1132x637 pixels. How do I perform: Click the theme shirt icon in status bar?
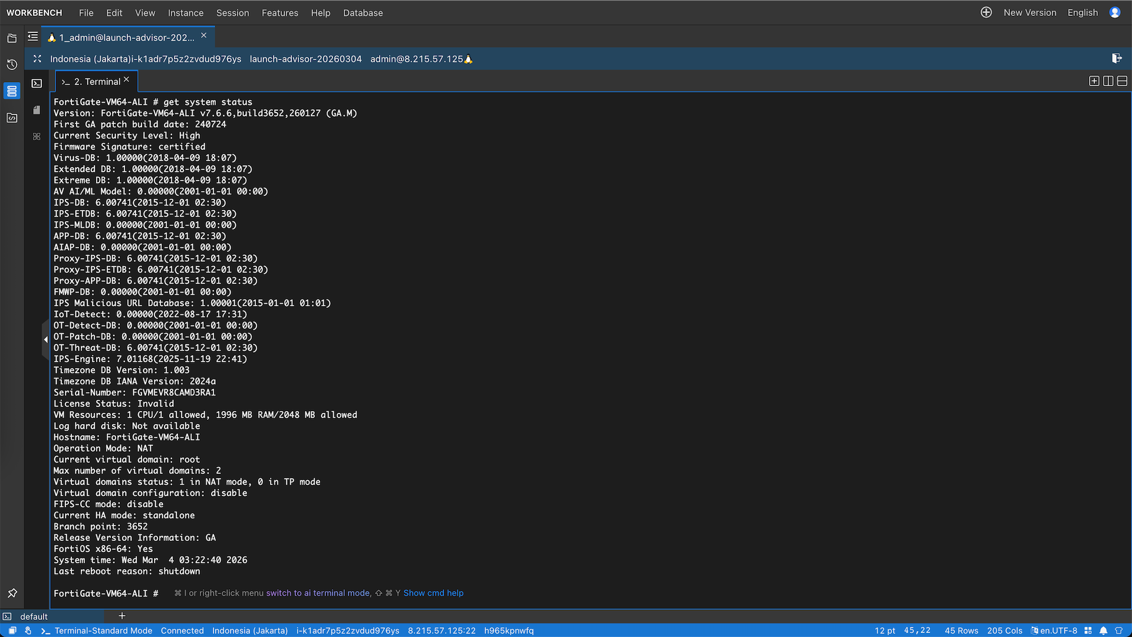pyautogui.click(x=1118, y=631)
